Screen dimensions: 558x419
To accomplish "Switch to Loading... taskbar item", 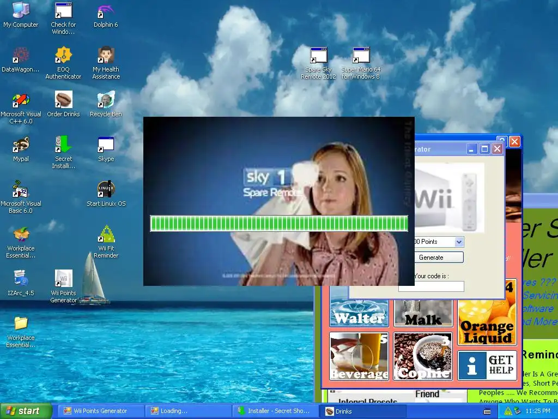I will (189, 411).
